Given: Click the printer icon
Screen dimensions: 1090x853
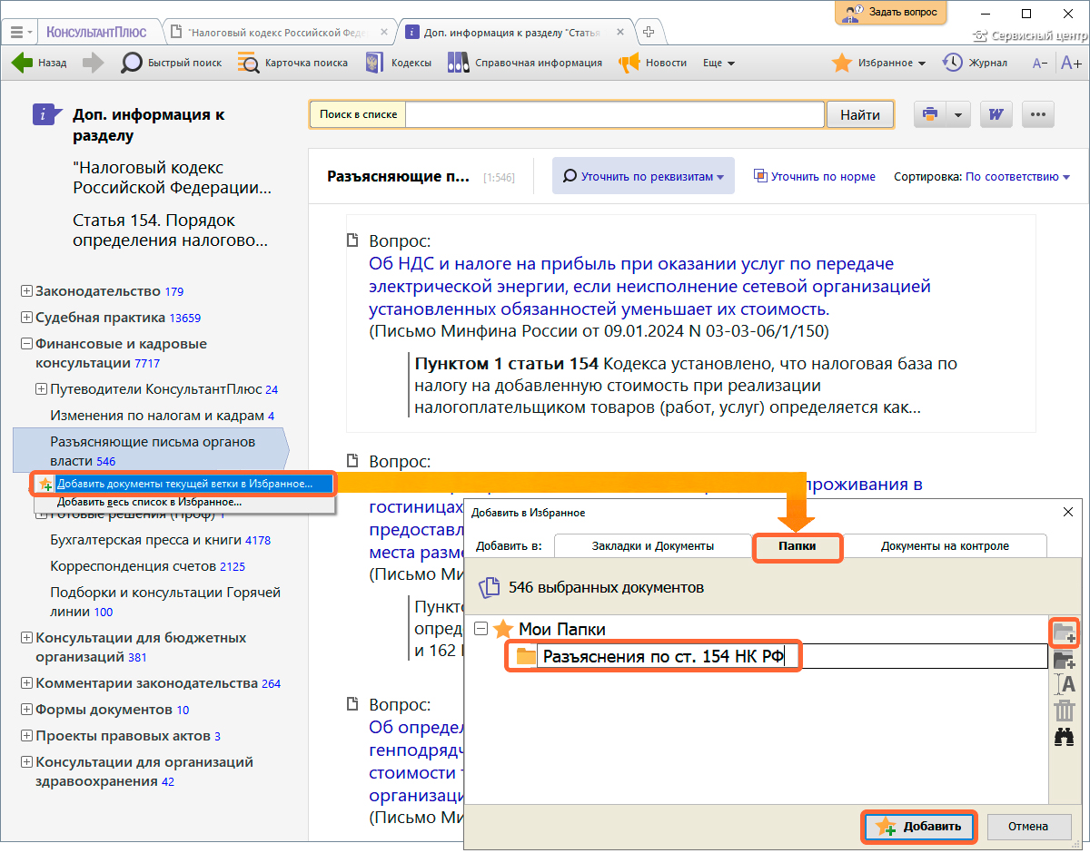Looking at the screenshot, I should pyautogui.click(x=929, y=114).
